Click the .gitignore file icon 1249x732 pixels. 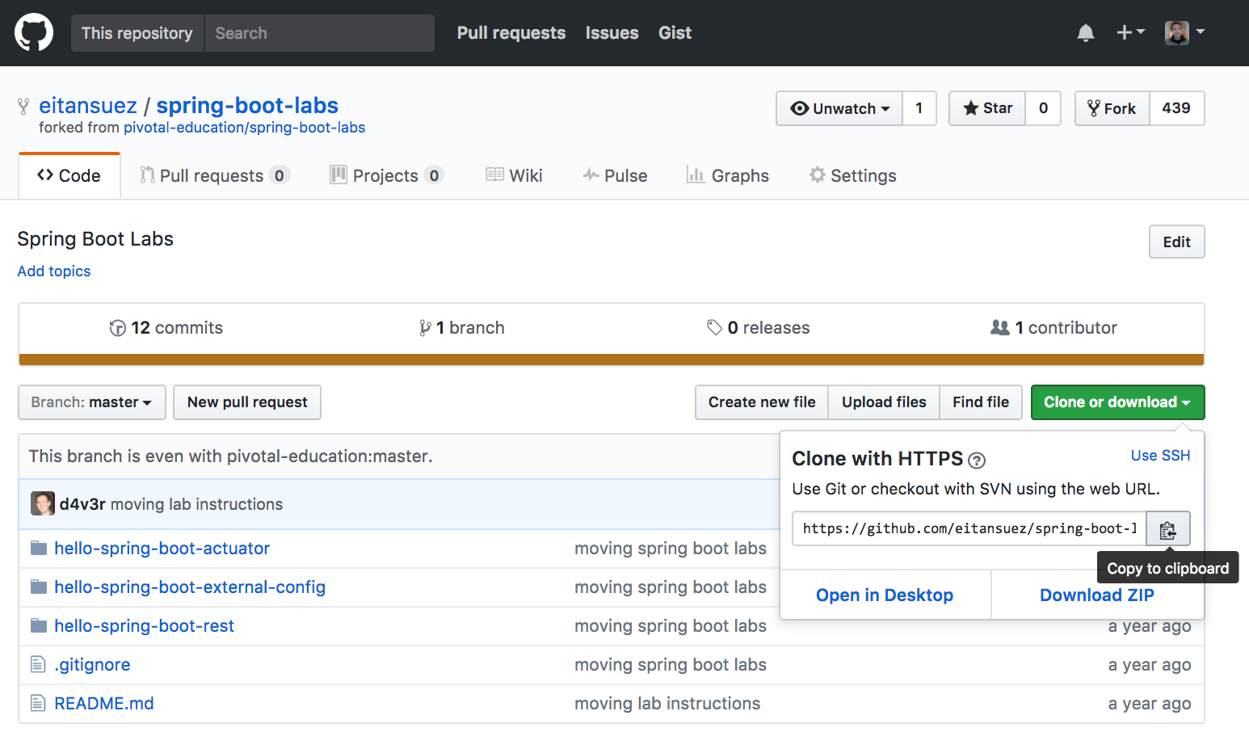tap(38, 665)
